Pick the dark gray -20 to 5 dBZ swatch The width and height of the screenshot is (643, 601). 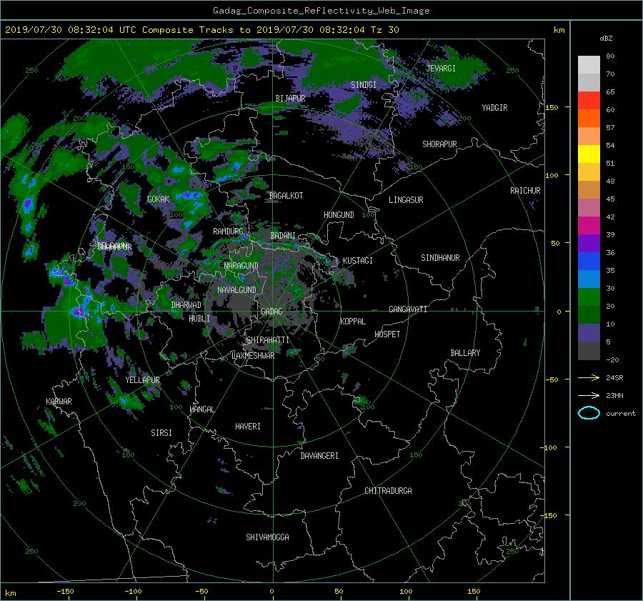pos(589,351)
